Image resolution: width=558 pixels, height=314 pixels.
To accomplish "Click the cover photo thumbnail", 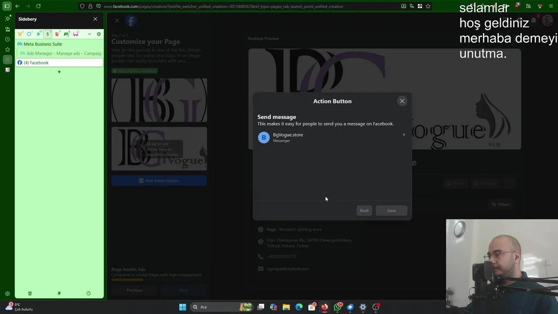I will click(x=159, y=149).
